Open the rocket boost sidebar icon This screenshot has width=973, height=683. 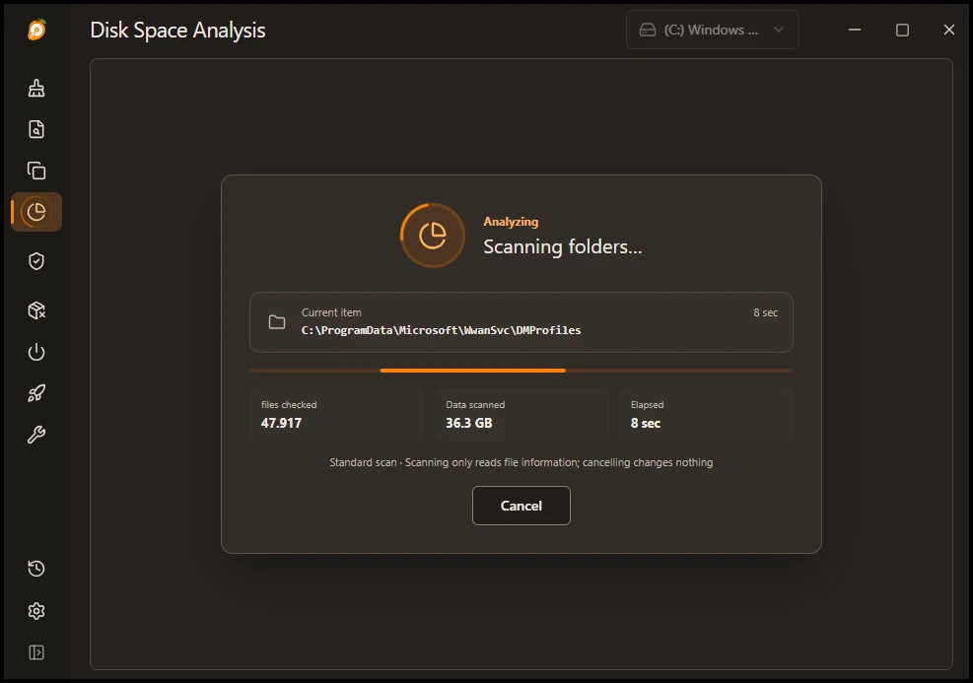[36, 392]
